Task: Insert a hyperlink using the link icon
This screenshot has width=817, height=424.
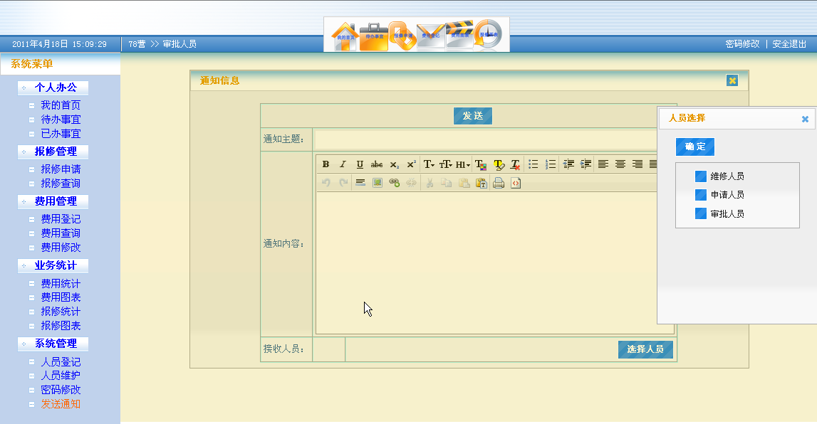Action: (x=393, y=182)
